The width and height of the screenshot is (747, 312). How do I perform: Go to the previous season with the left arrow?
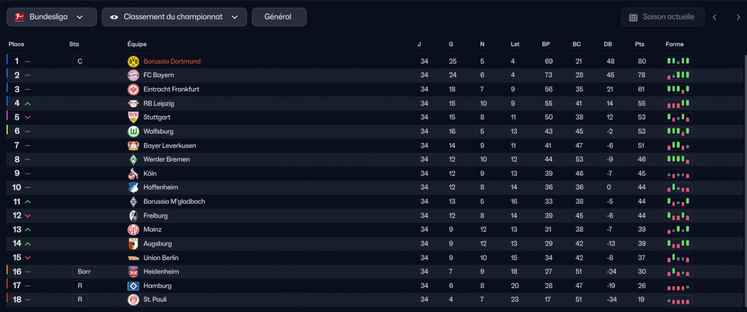tap(714, 17)
